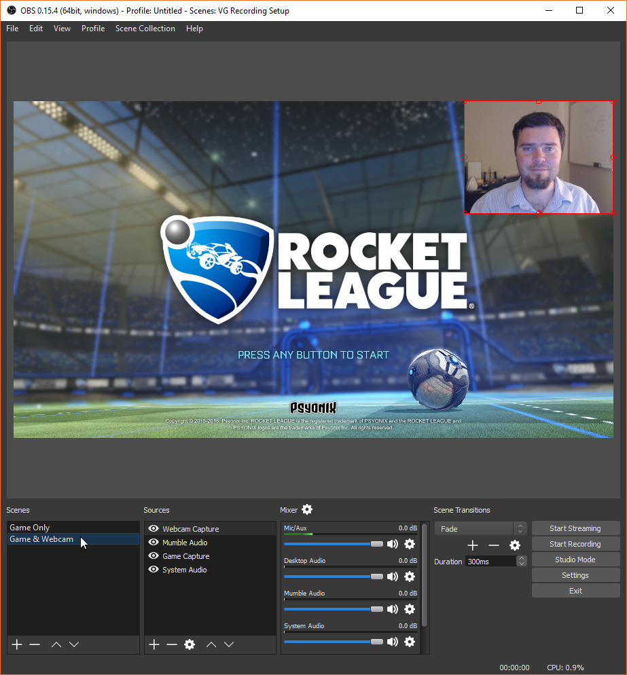Add a new source with plus icon

[x=154, y=644]
